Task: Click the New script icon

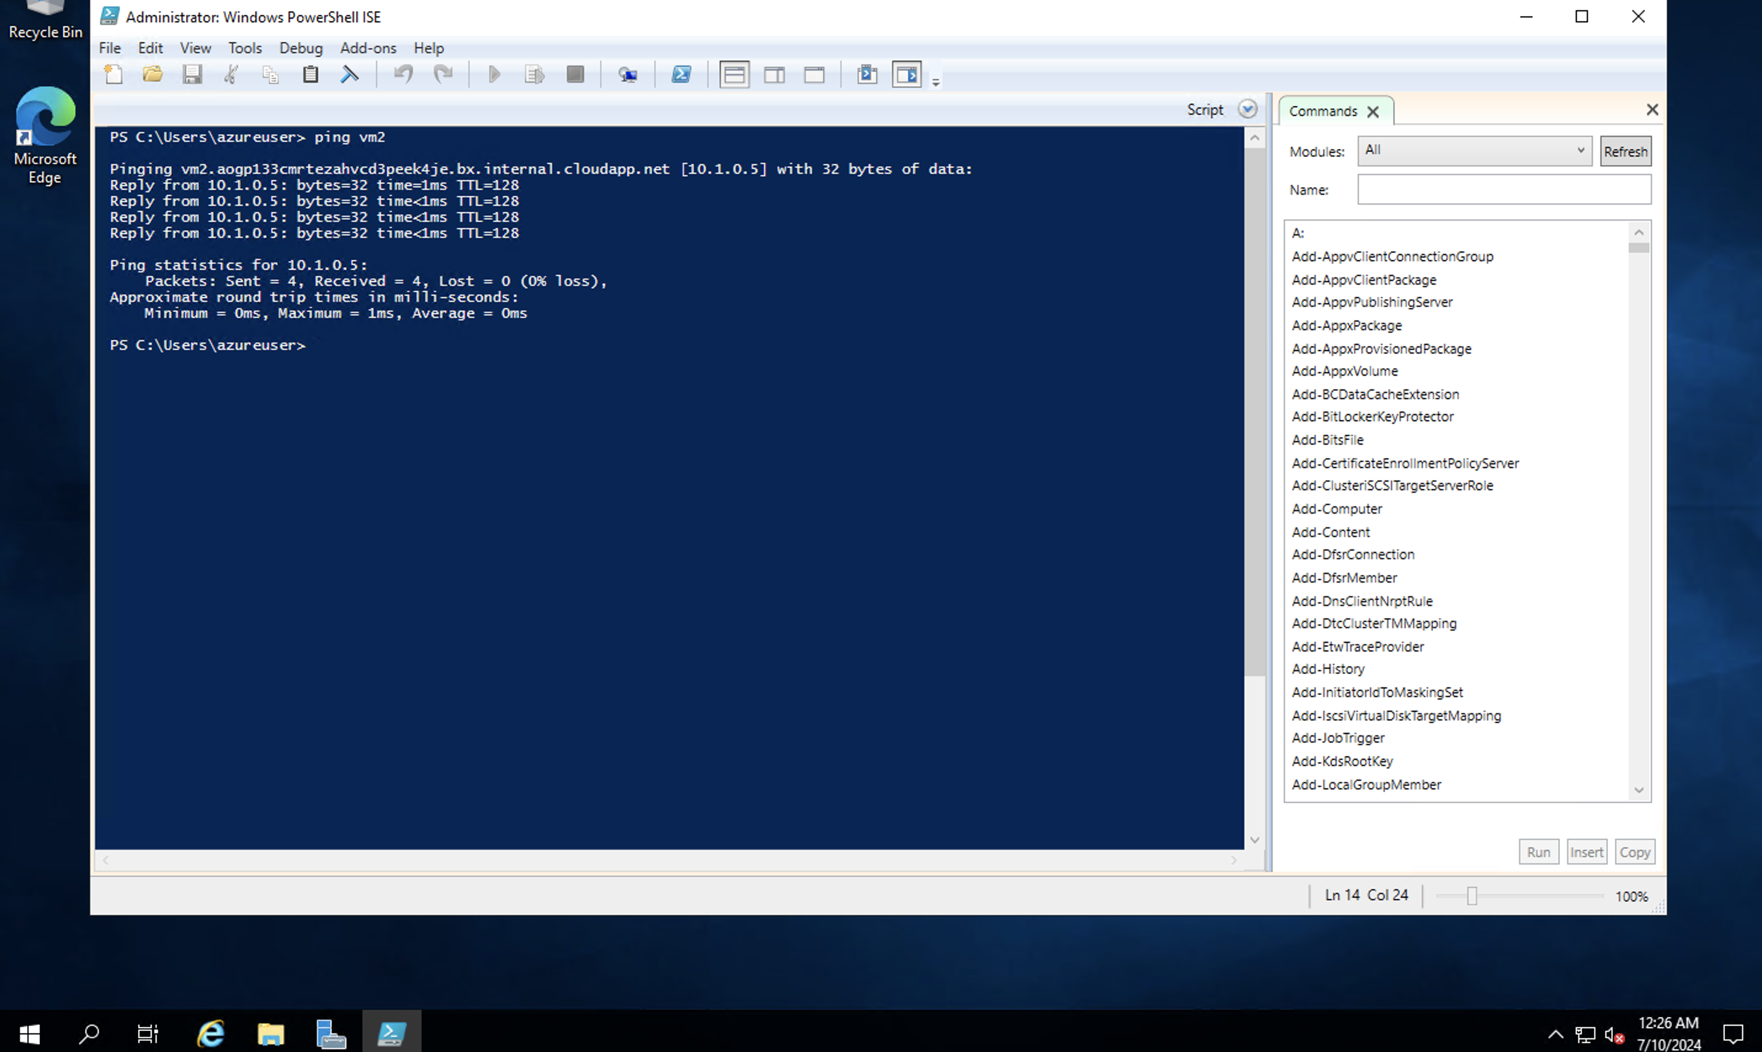Action: [x=113, y=75]
